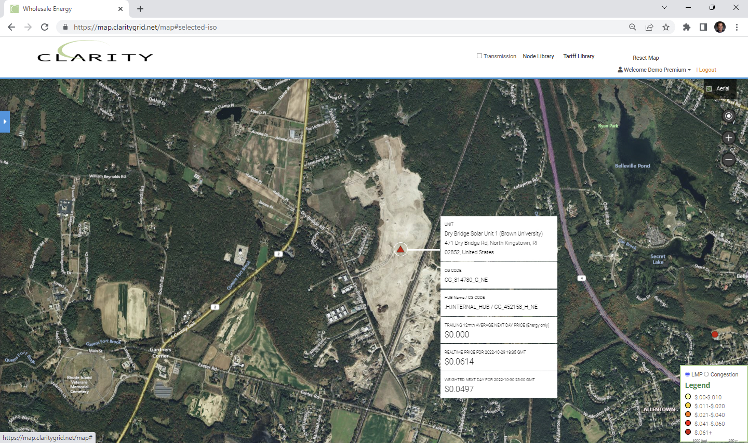Click the $.061+ legend color swatch
Screen dimensions: 748x443
[688, 432]
